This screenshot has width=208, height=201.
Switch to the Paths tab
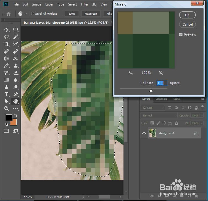(176, 99)
